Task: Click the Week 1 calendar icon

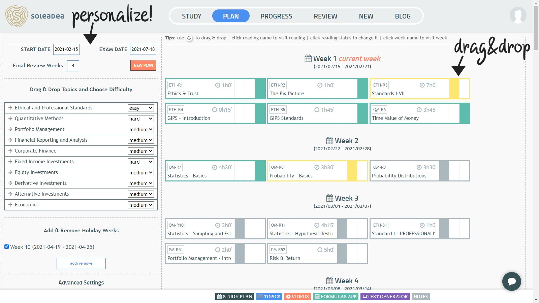Action: click(308, 59)
